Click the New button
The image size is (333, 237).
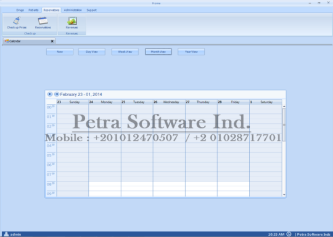point(60,52)
